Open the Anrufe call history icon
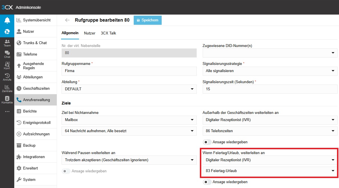 coord(7,77)
